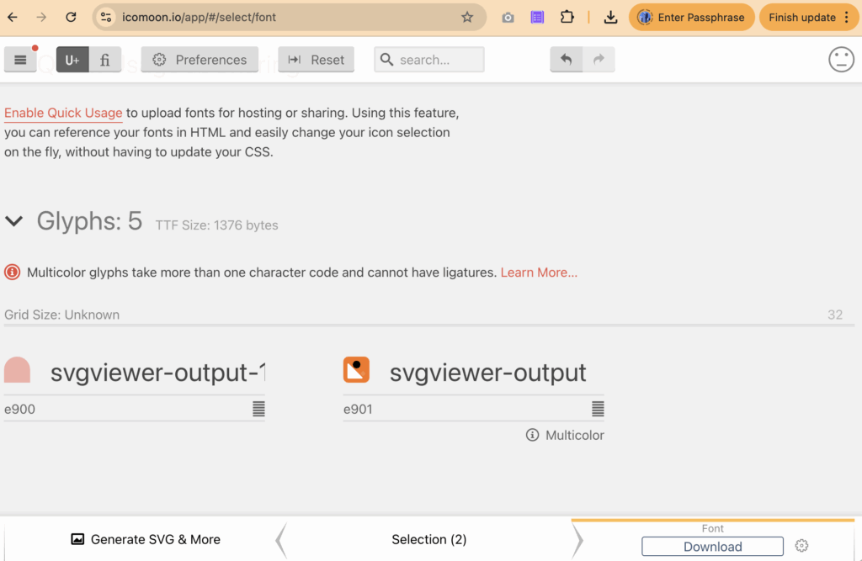The height and width of the screenshot is (561, 862).
Task: Open Learn More about multicolor glyphs
Action: [x=539, y=273]
